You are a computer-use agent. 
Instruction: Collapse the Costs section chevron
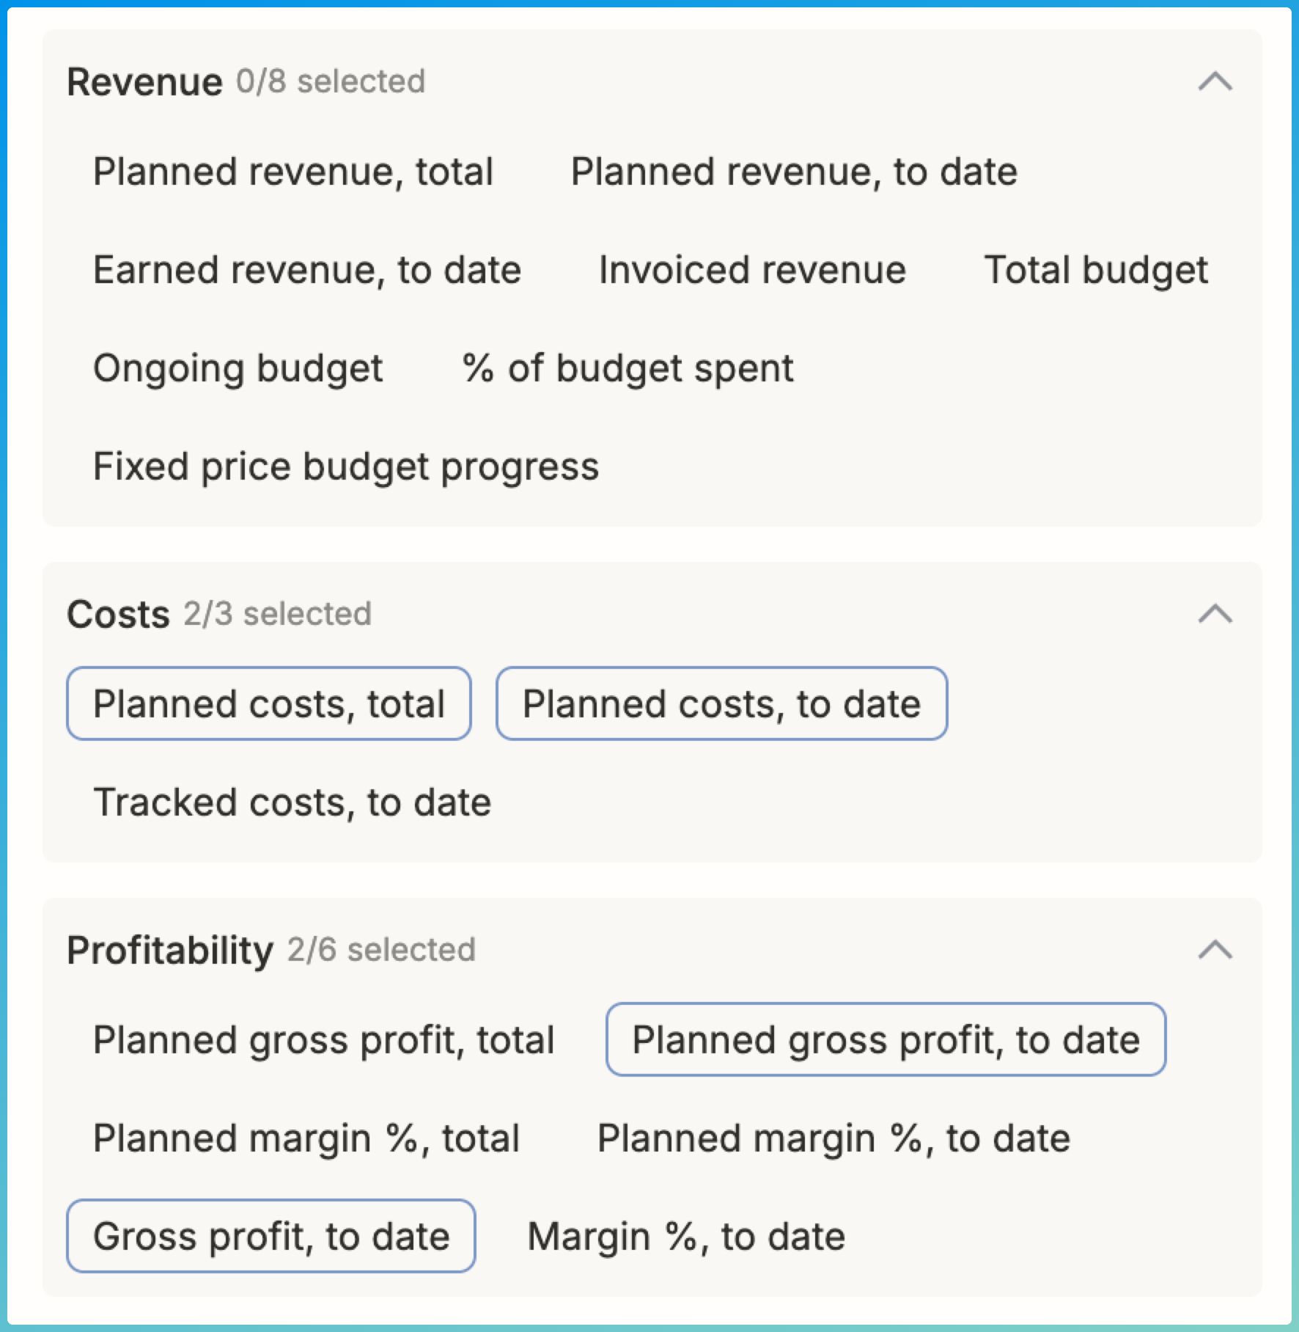[x=1215, y=613]
